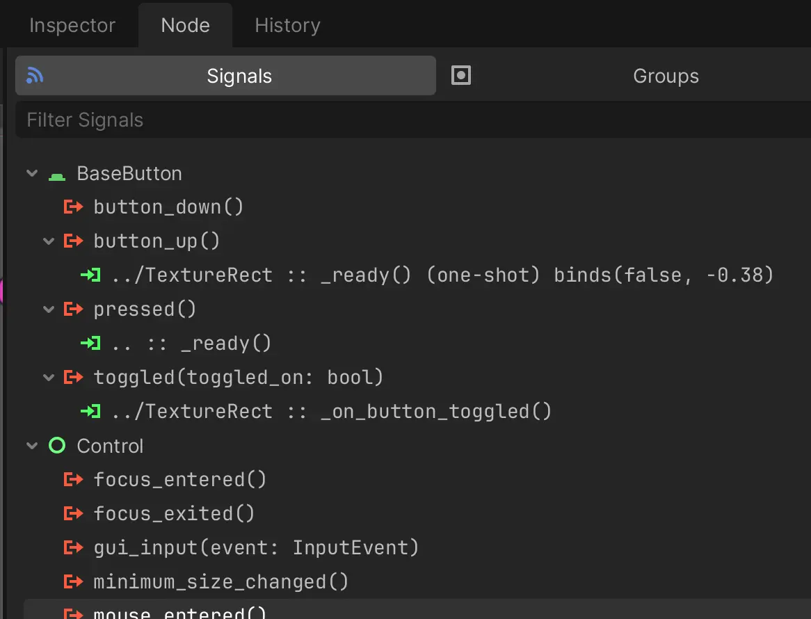Open the History tab
This screenshot has width=811, height=619.
tap(287, 25)
